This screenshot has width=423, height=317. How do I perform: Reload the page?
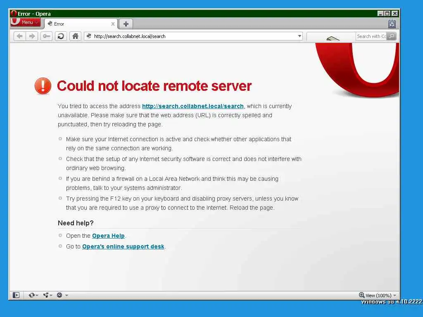pos(61,36)
